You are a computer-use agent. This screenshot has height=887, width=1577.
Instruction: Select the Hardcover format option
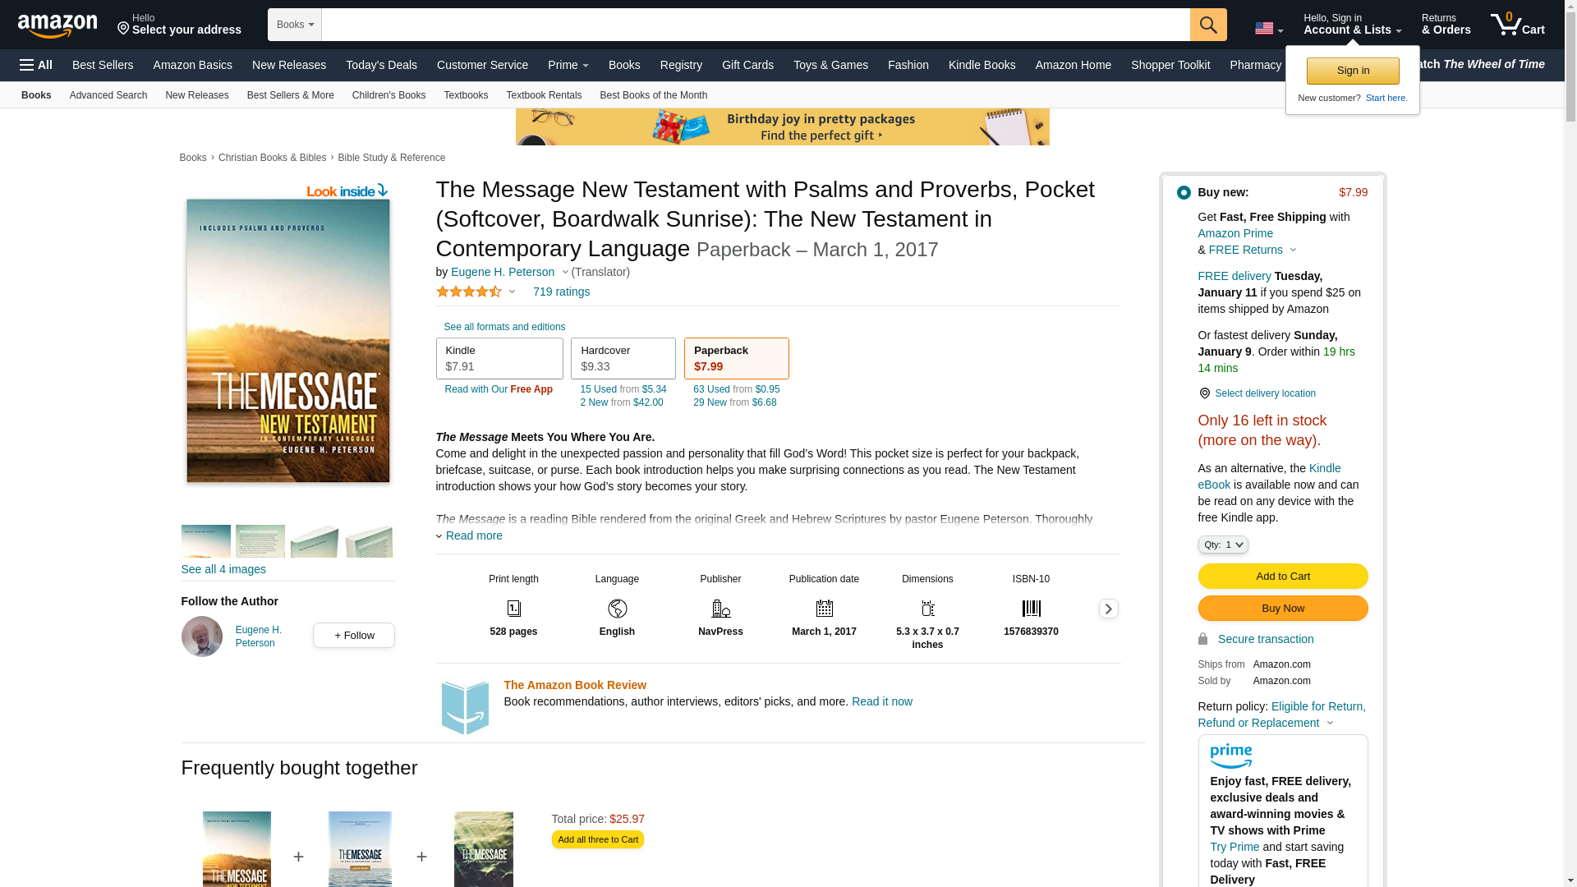[x=623, y=359]
